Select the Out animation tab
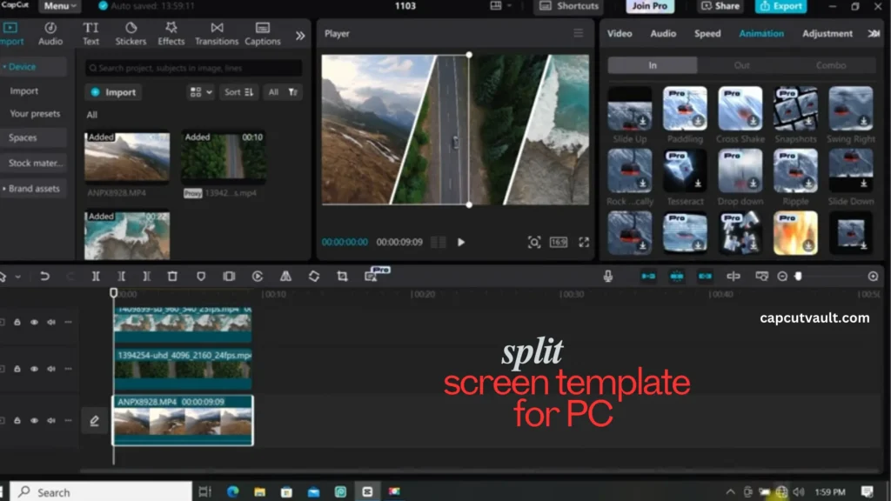 tap(741, 65)
